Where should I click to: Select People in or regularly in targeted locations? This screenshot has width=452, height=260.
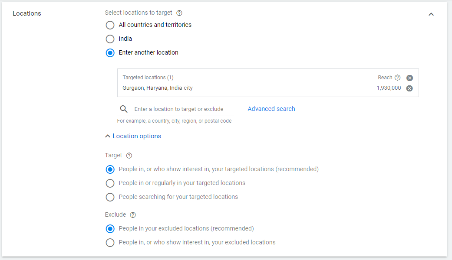[110, 183]
